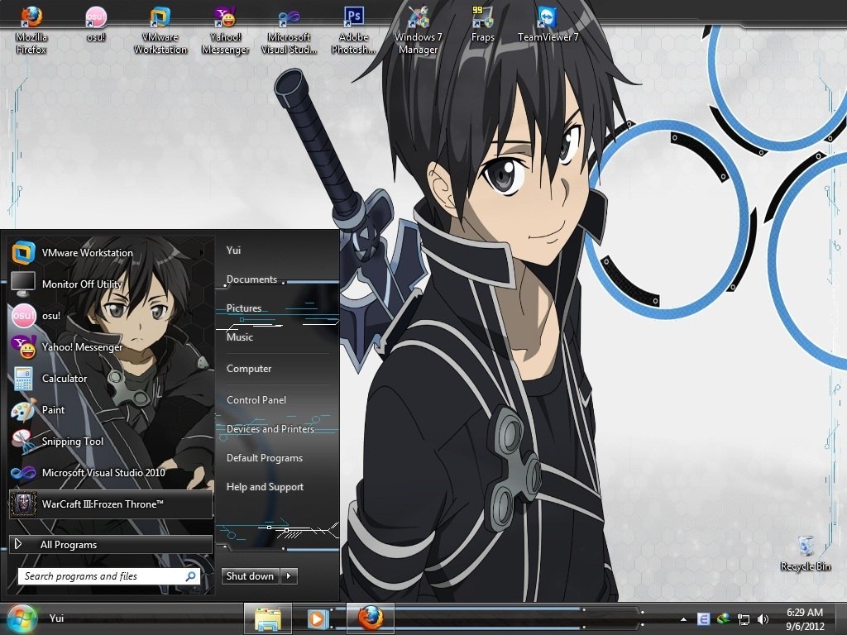Open Adobe Photoshop desktop shortcut
This screenshot has height=635, width=847.
coord(353,30)
